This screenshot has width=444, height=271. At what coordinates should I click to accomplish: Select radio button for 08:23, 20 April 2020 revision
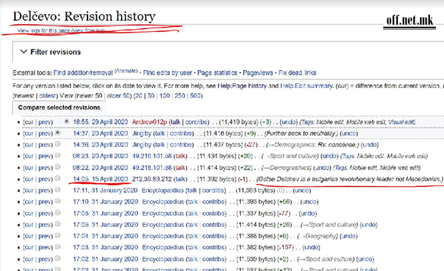57,155
